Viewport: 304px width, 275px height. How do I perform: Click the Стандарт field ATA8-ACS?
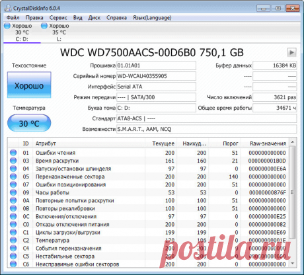(x=206, y=118)
